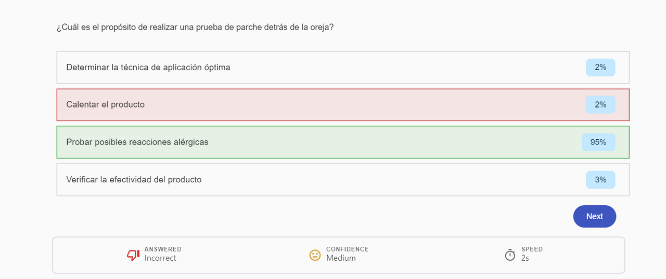Click the 2% badge beside "Determinar la técnica"
Screen dimensions: 666x279
pos(600,68)
